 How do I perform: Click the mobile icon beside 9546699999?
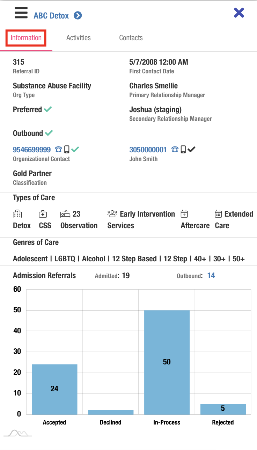[x=67, y=150]
